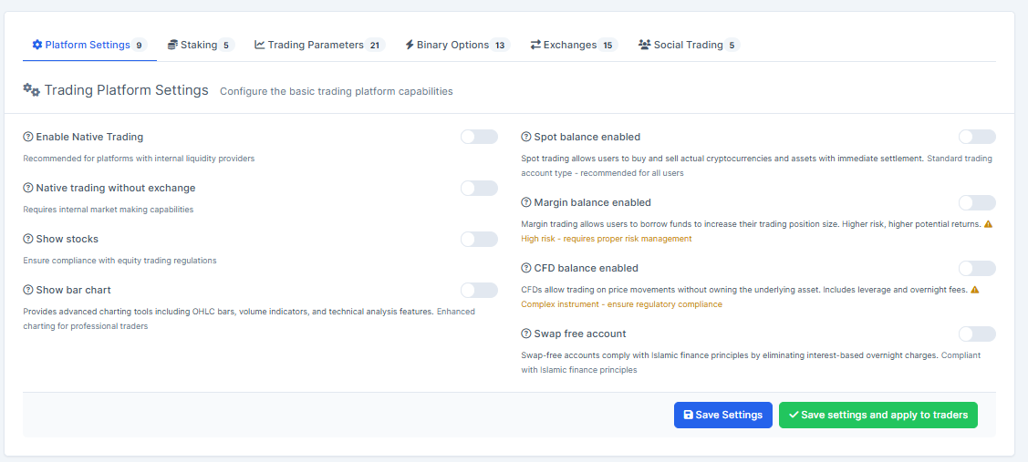
Task: Click Save settings and apply to traders
Action: click(x=877, y=415)
